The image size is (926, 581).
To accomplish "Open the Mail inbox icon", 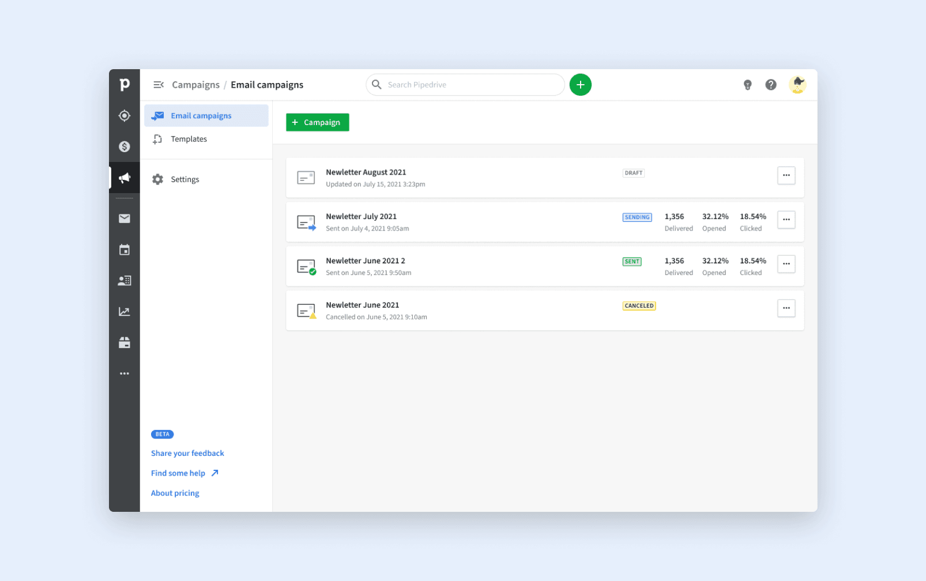I will pos(125,218).
